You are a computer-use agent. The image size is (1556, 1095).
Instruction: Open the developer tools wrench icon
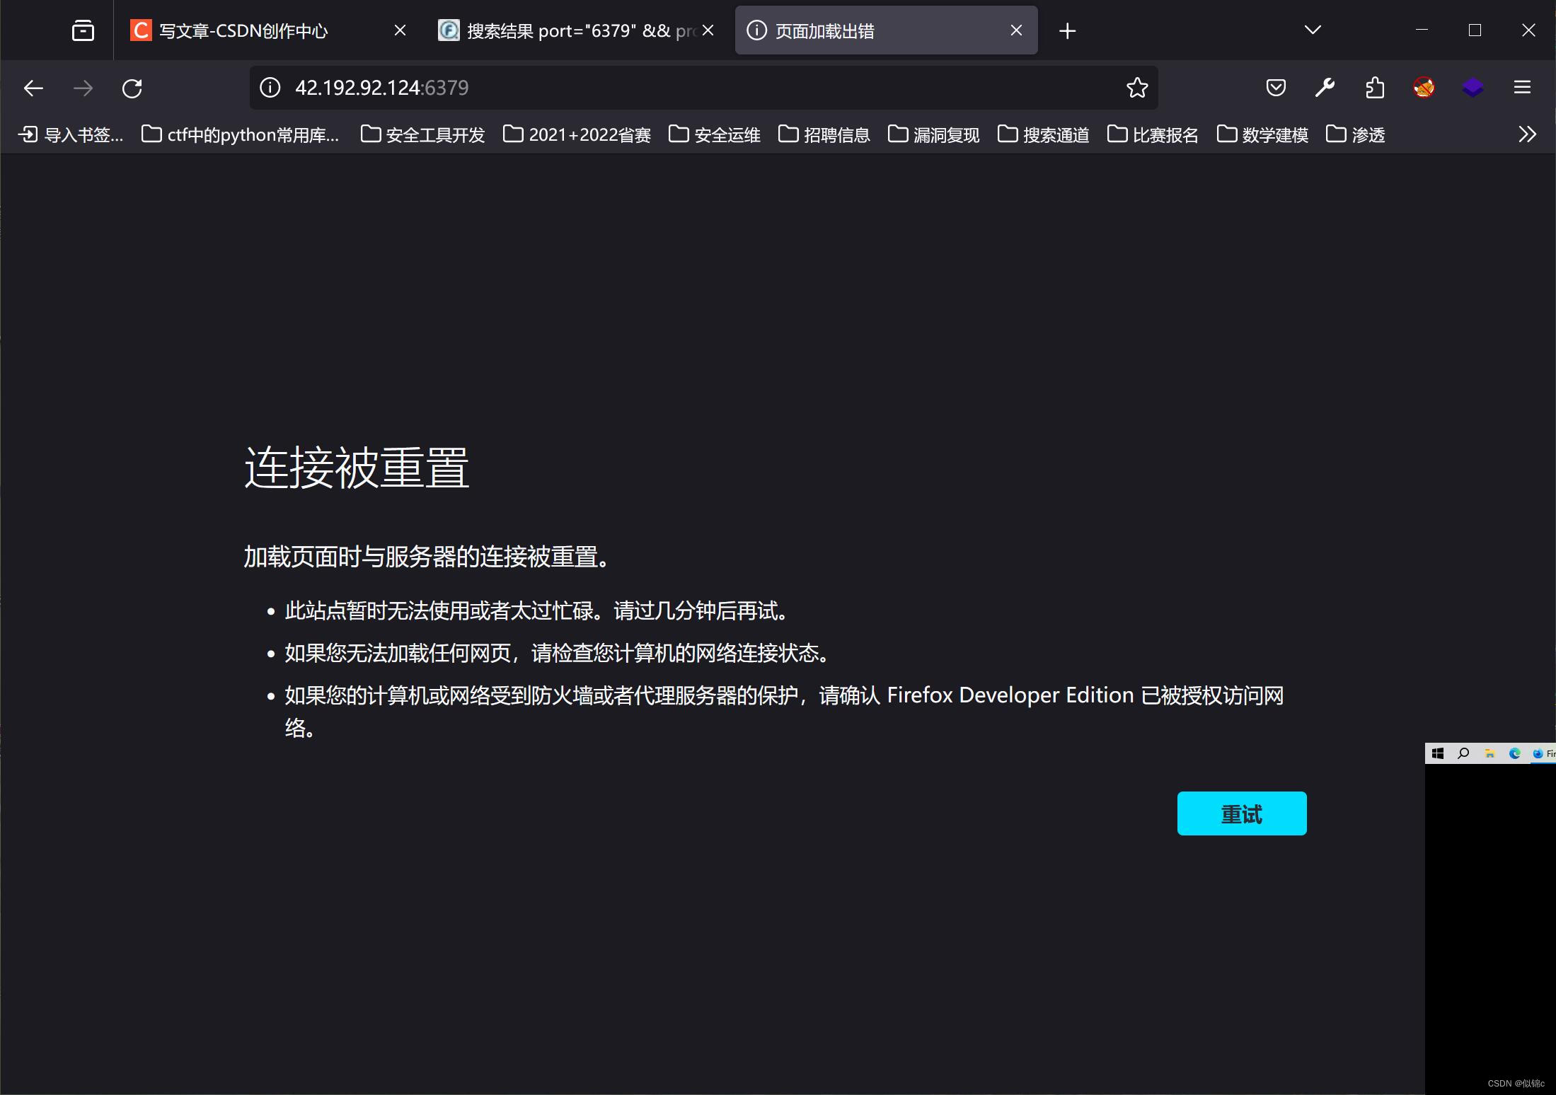click(1325, 88)
